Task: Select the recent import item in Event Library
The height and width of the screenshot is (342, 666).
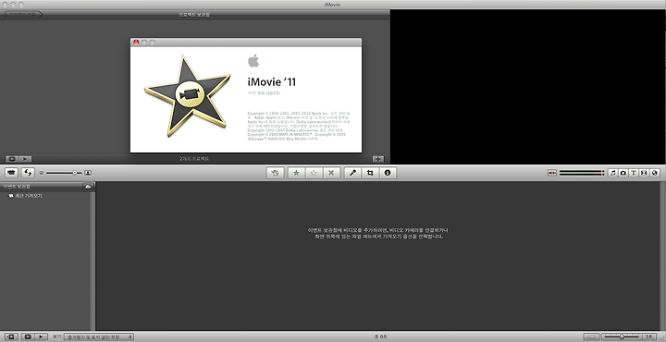Action: tap(26, 196)
